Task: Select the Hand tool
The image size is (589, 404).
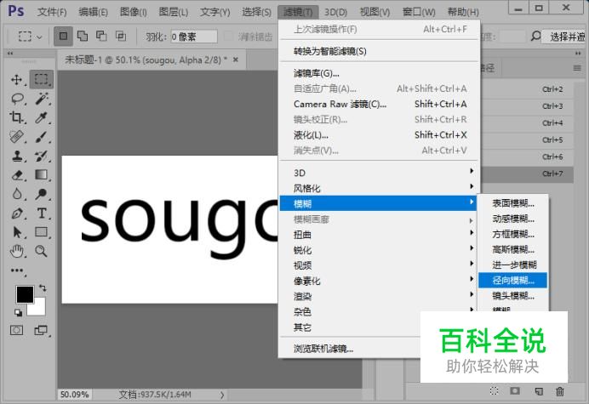Action: pyautogui.click(x=17, y=251)
